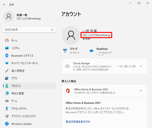The width and height of the screenshot is (152, 128).
Task: Click the Office logo icon
Action: (x=68, y=91)
